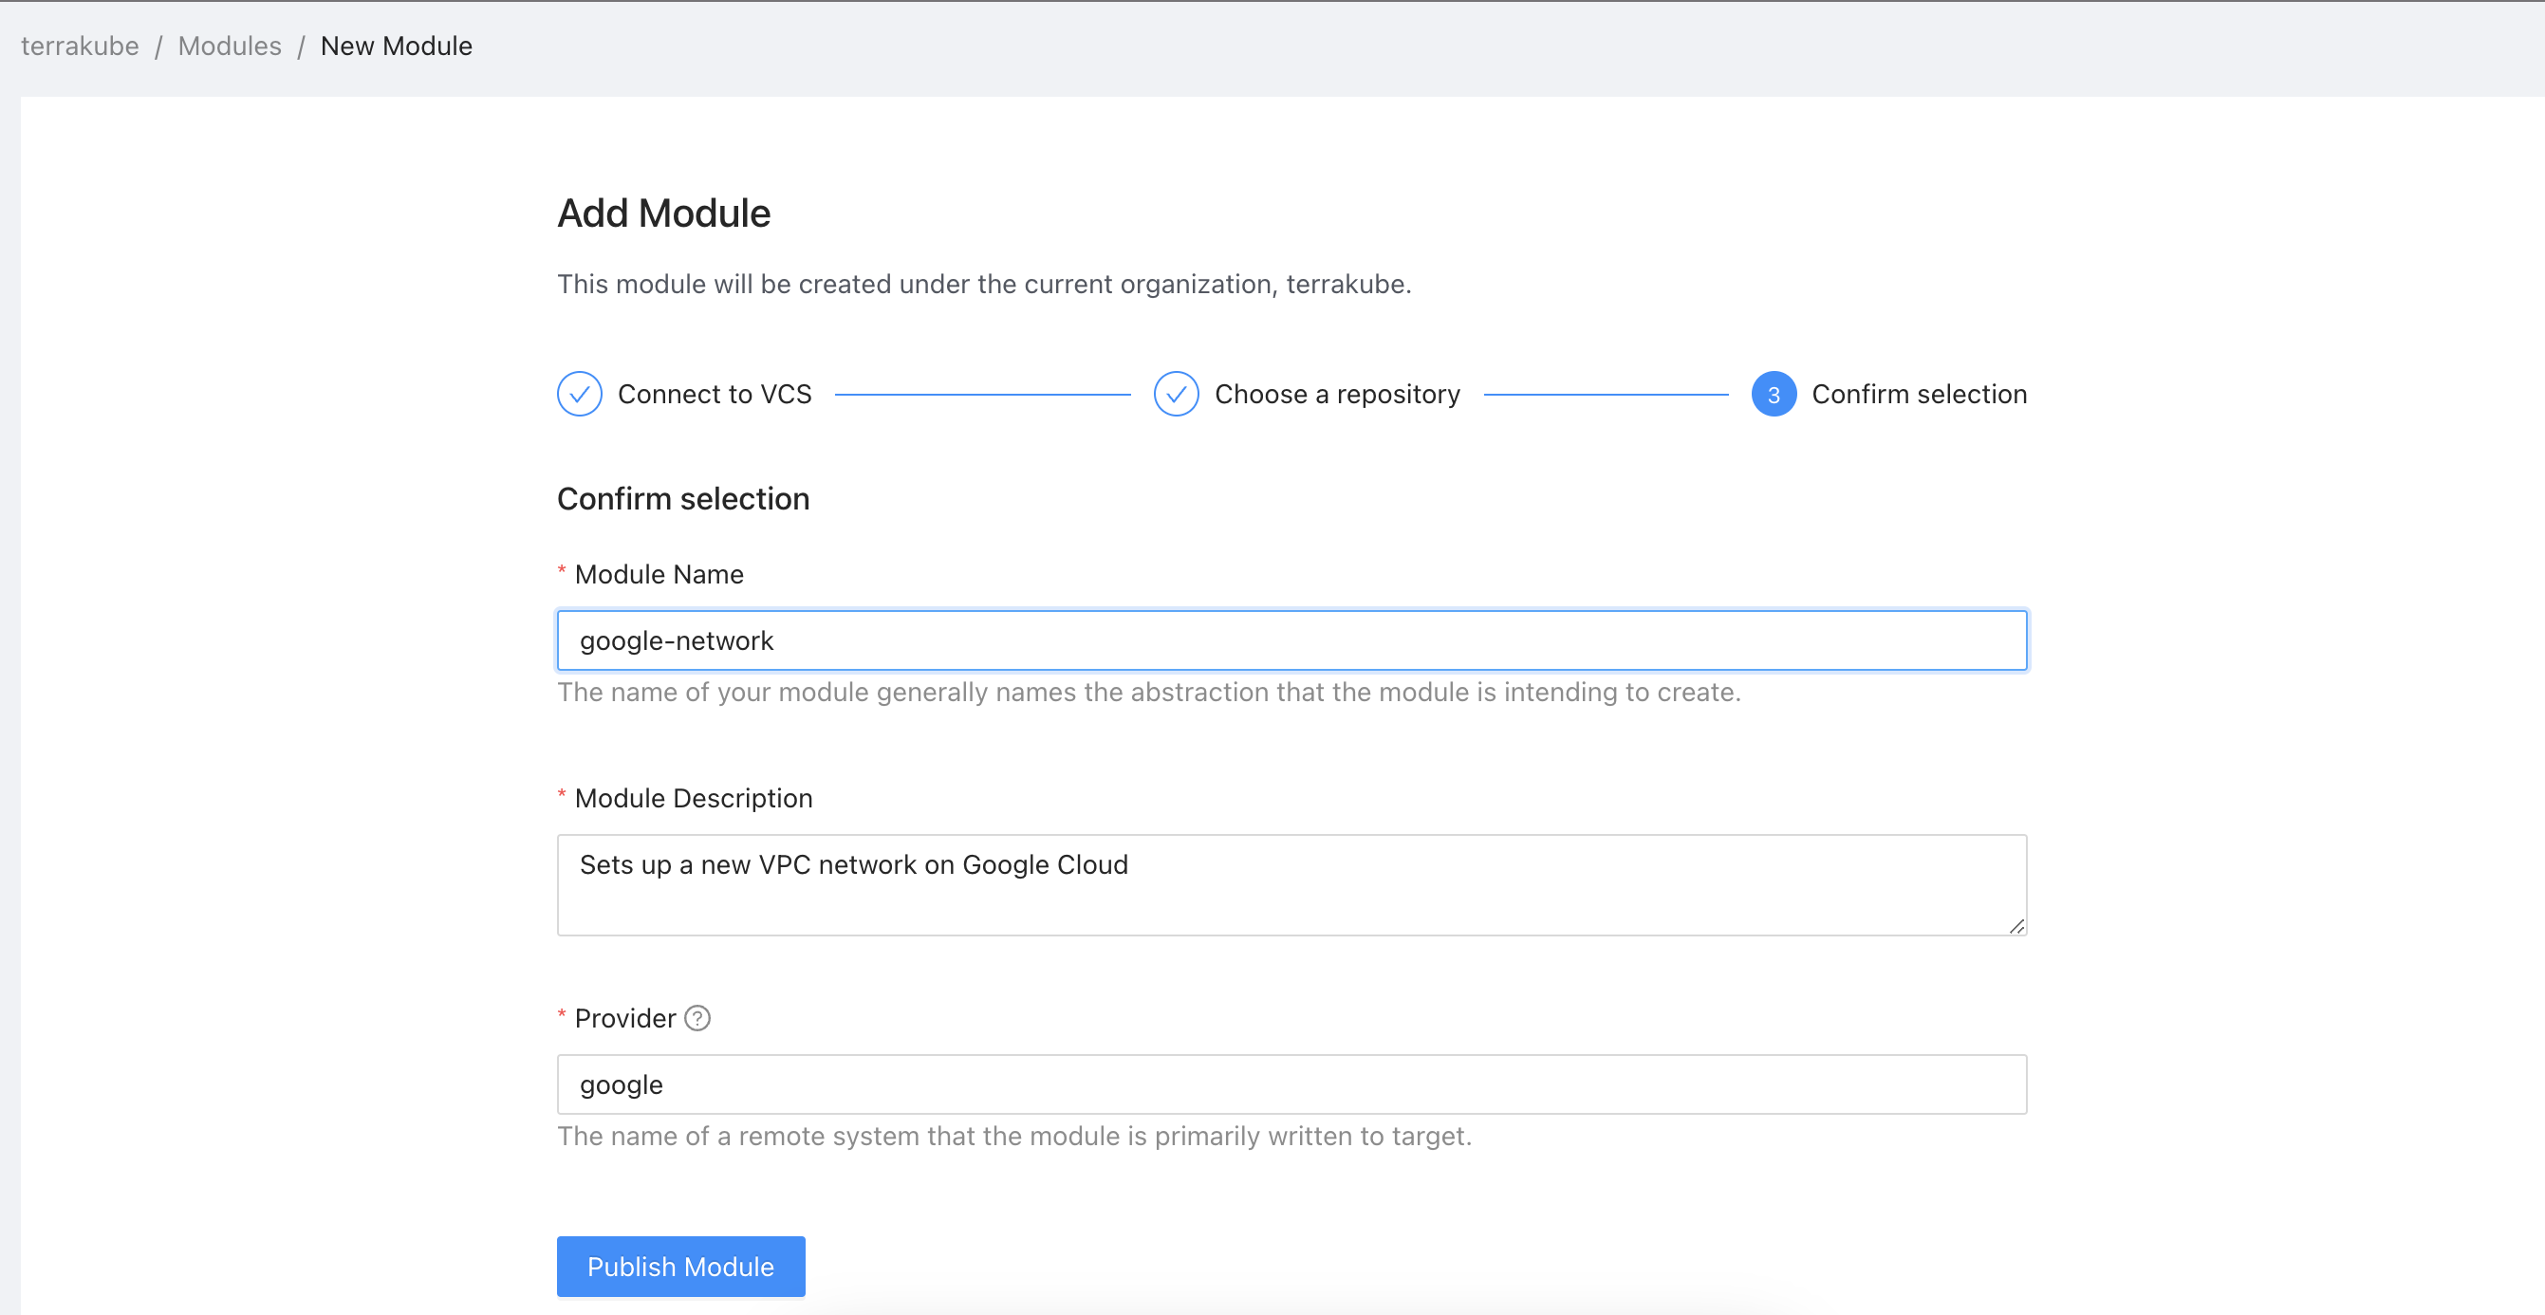2545x1315 pixels.
Task: Select the Confirm selection step label
Action: (1919, 394)
